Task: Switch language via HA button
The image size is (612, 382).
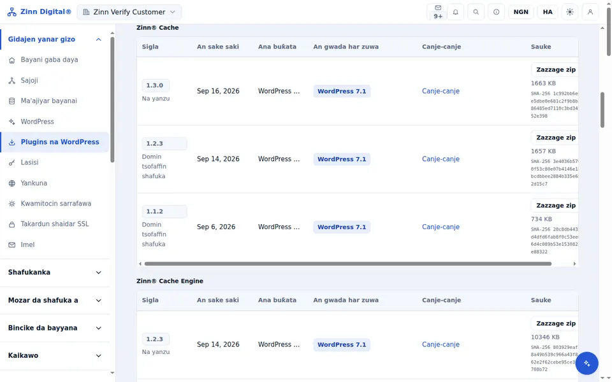Action: (x=548, y=12)
